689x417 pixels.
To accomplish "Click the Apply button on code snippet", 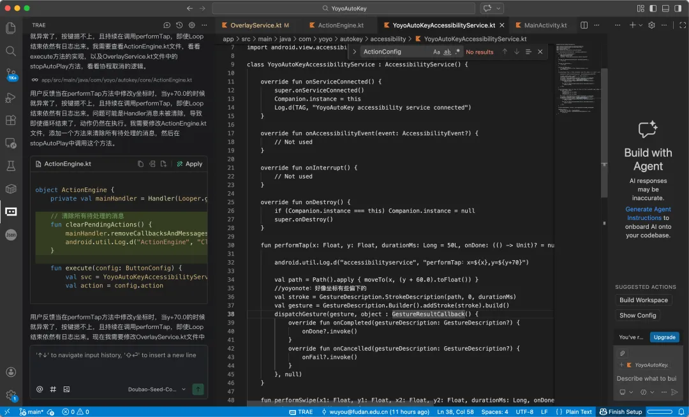I will click(189, 164).
